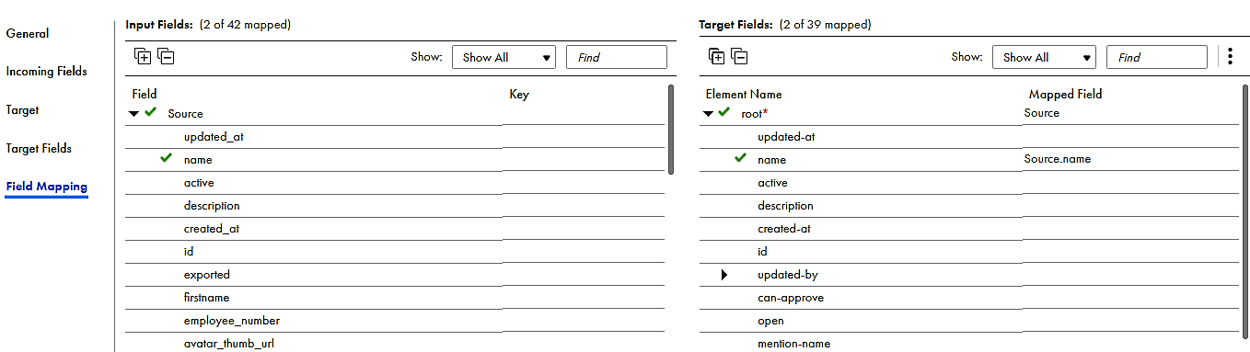
Task: Collapse the root element node
Action: click(x=708, y=114)
